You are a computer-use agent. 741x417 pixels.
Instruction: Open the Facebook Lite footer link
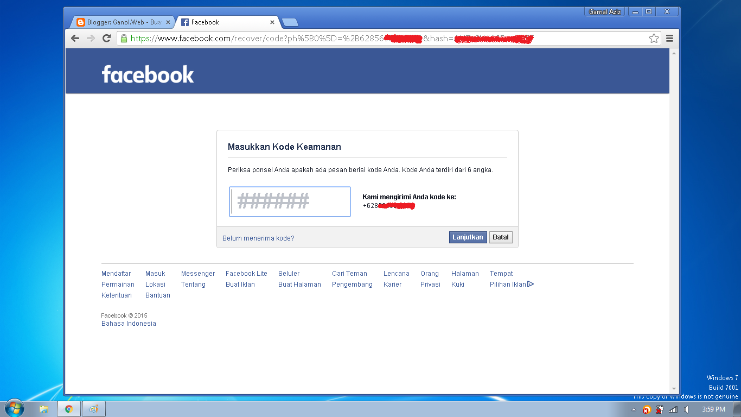click(x=246, y=274)
